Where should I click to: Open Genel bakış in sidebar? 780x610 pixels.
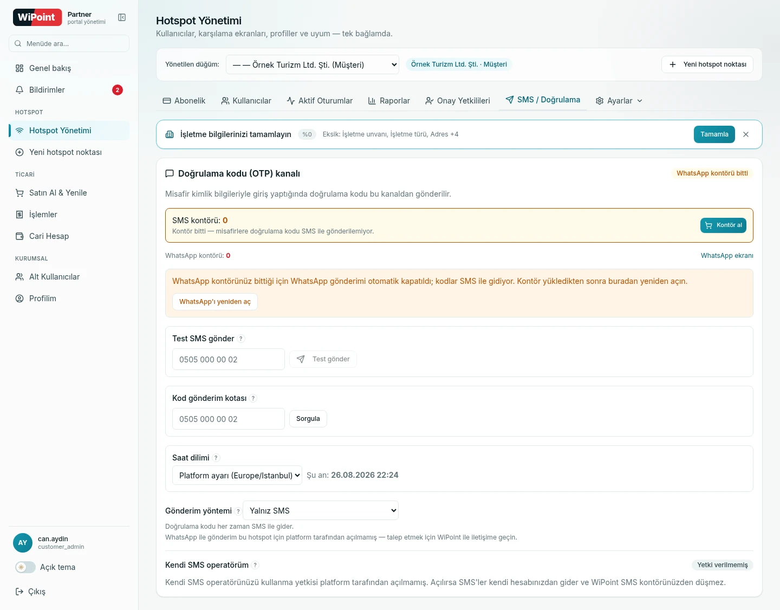click(69, 68)
